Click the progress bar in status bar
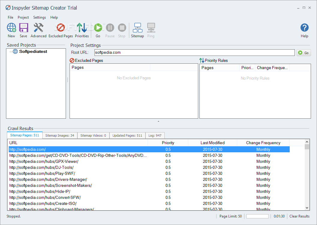 click(257, 216)
